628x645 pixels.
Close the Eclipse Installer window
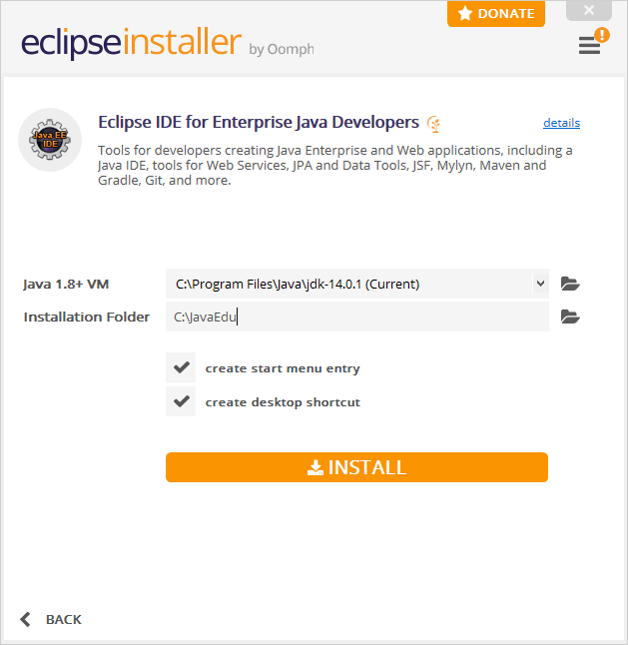point(589,10)
